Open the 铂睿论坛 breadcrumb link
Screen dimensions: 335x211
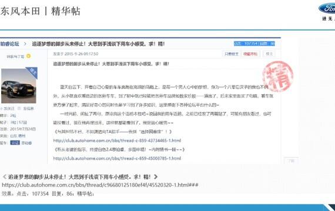[10, 44]
